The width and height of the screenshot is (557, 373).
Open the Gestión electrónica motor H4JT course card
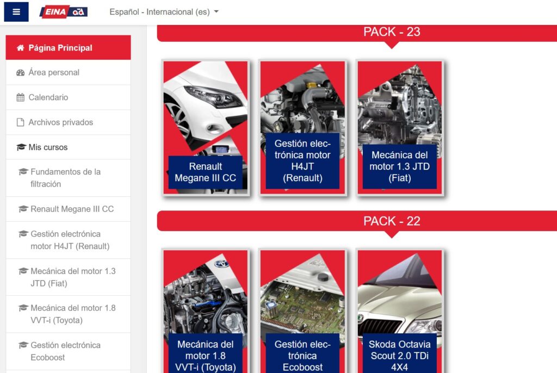click(302, 128)
